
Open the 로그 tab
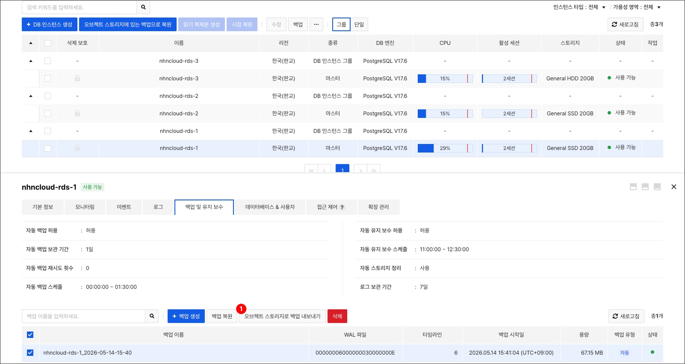click(158, 207)
